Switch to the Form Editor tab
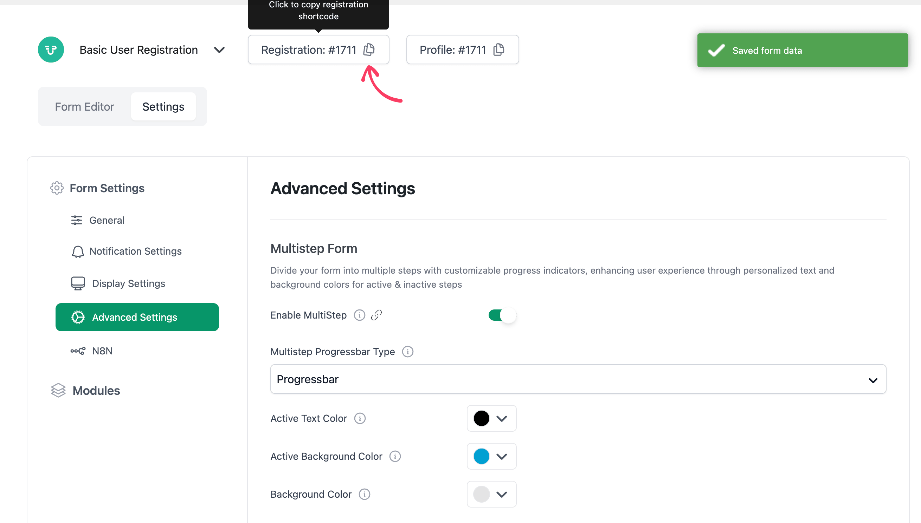 (84, 106)
